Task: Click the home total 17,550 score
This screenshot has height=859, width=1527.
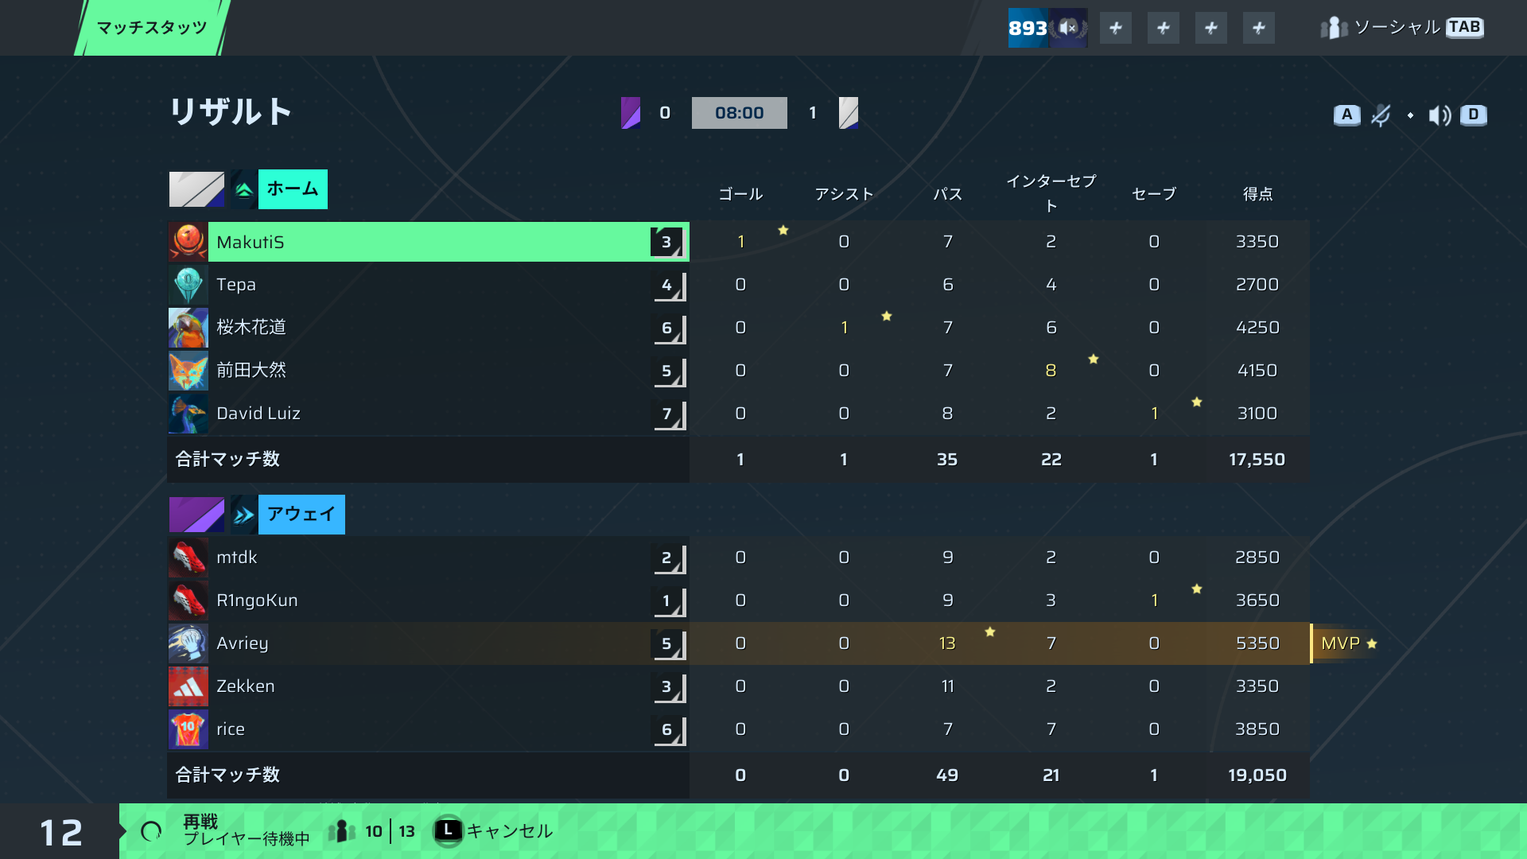Action: 1257,460
